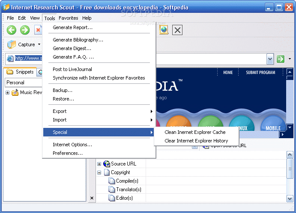Open the small dropdown arrow beside Go

(290, 59)
